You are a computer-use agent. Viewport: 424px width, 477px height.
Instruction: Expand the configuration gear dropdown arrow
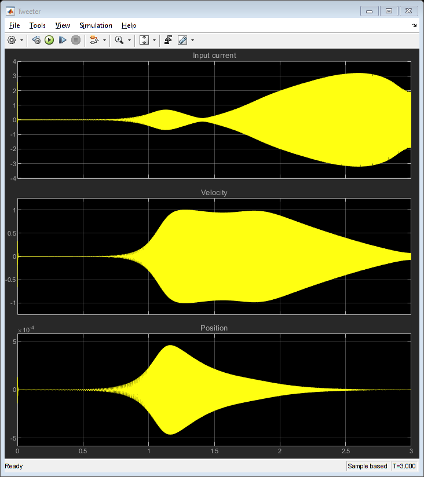coord(21,40)
